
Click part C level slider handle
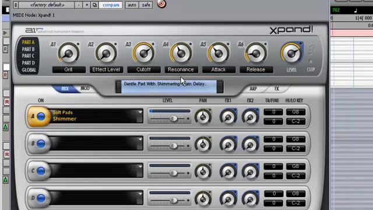pos(174,173)
